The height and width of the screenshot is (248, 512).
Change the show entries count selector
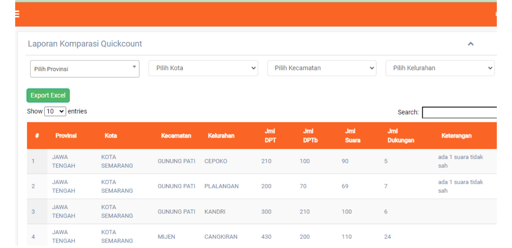[55, 111]
